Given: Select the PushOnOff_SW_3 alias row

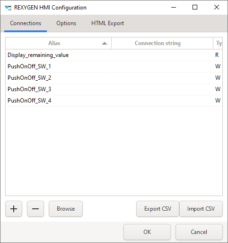Looking at the screenshot, I should click(114, 89).
